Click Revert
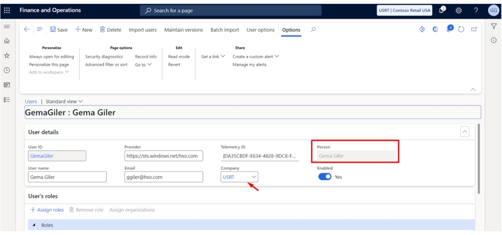 tap(174, 65)
